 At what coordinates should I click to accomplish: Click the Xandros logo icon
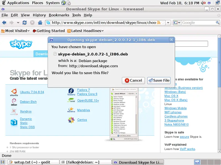click(x=14, y=112)
